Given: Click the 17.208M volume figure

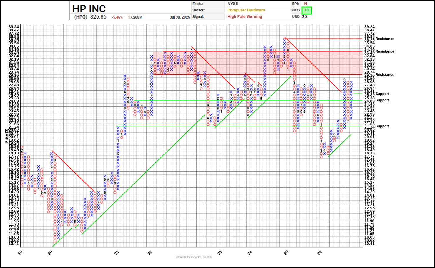Looking at the screenshot, I should (135, 17).
